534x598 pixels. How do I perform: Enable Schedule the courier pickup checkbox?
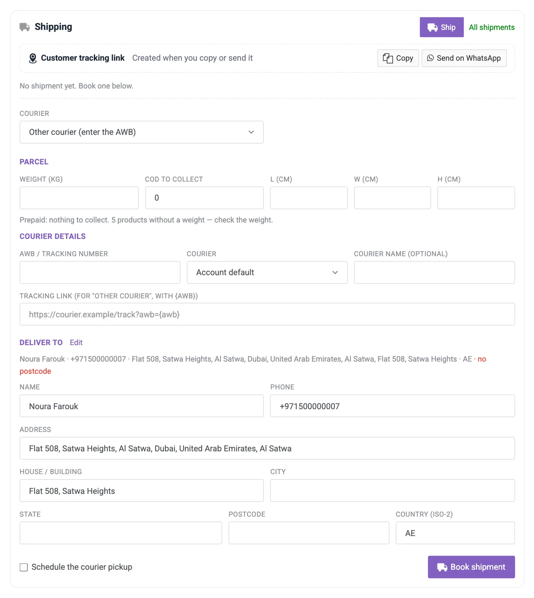(24, 567)
